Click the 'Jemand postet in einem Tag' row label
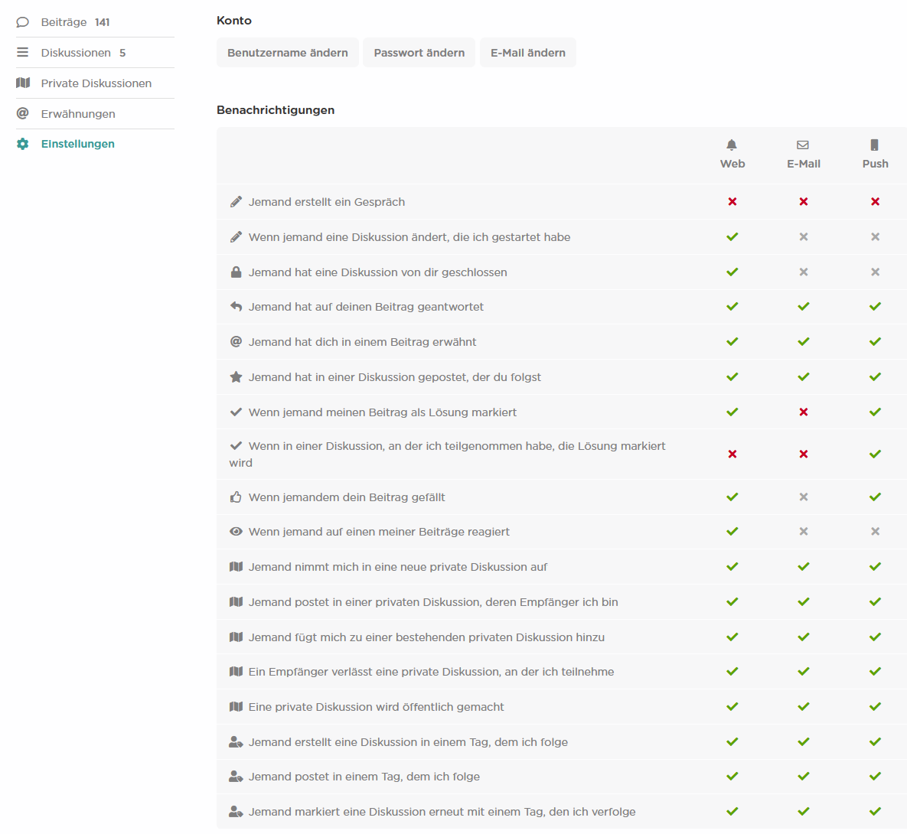The image size is (907, 834). click(x=364, y=777)
